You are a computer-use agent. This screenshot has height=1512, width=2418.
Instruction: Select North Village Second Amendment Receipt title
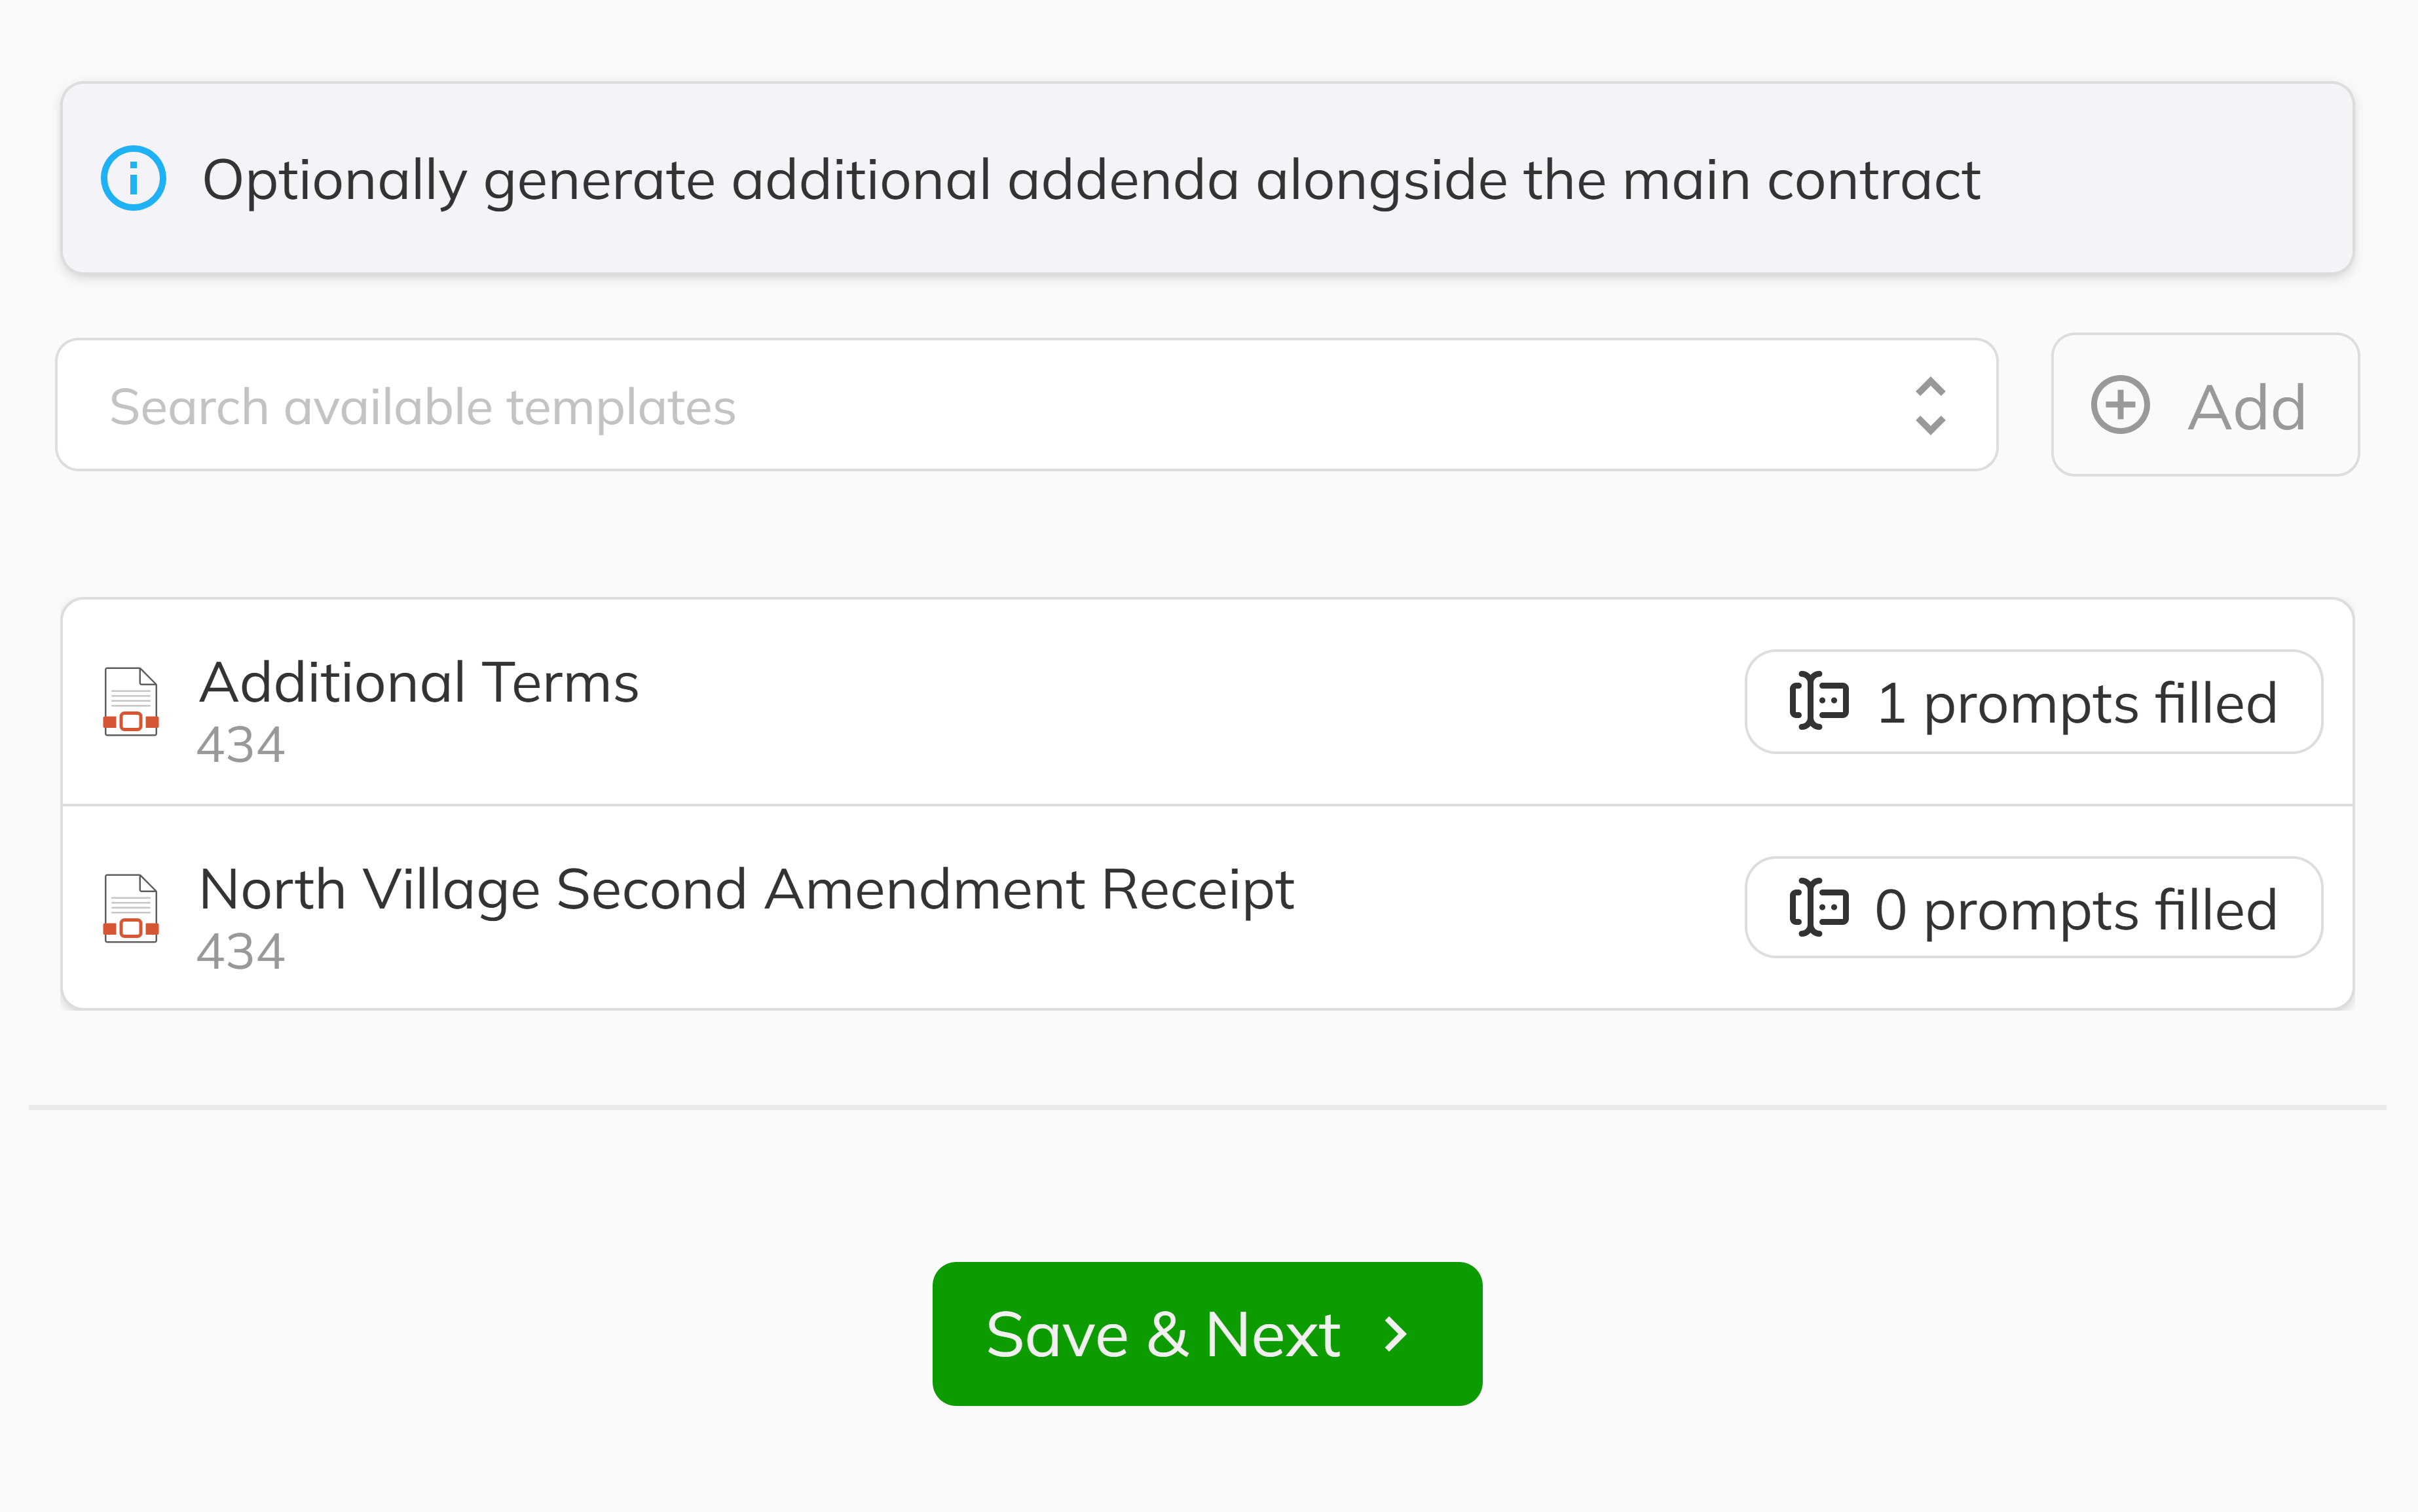click(747, 889)
